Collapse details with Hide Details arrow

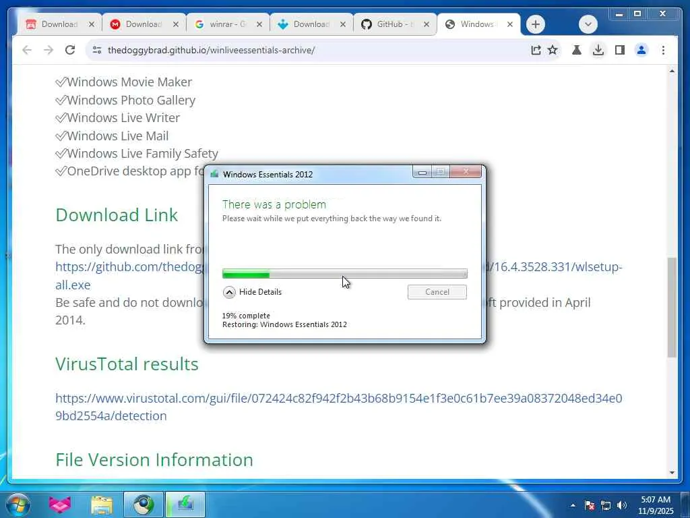point(229,292)
